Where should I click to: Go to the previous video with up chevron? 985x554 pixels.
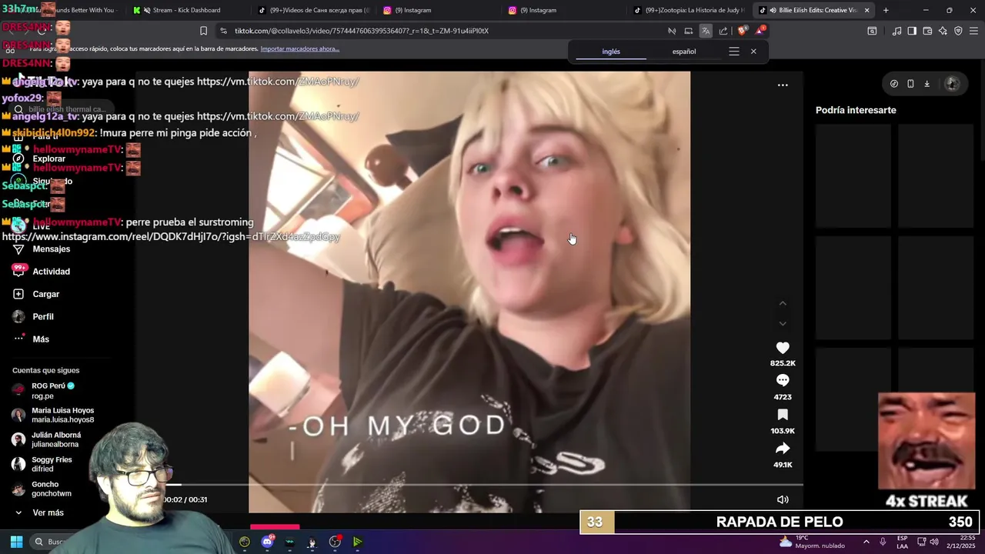coord(783,303)
